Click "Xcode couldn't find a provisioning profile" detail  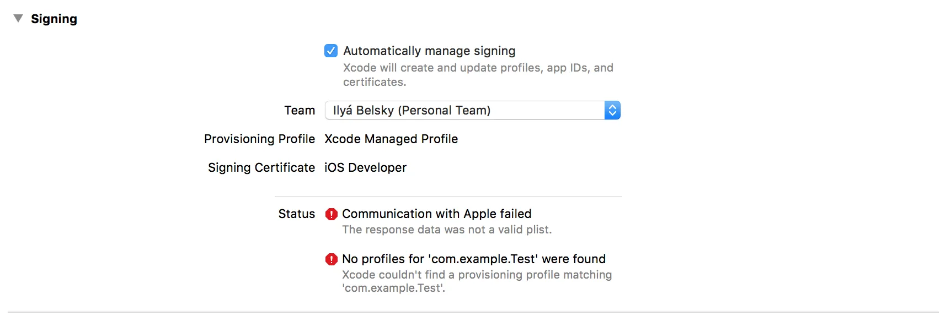477,275
